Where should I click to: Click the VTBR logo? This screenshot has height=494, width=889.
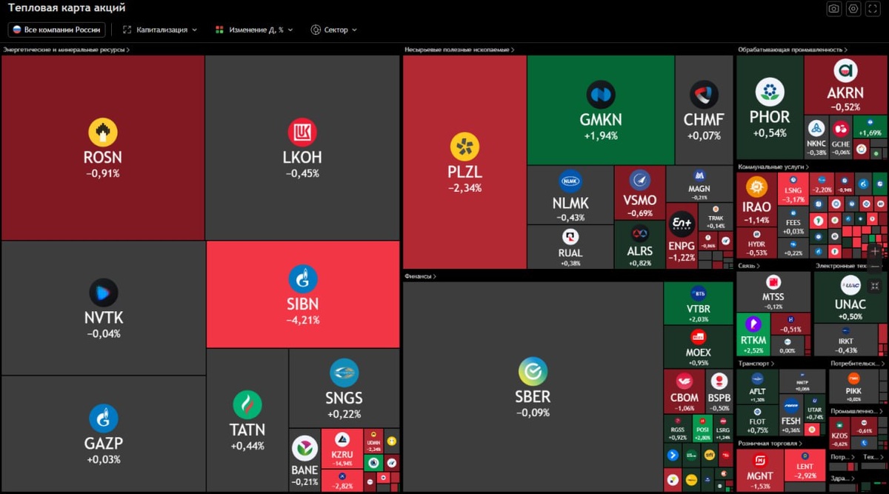point(698,293)
